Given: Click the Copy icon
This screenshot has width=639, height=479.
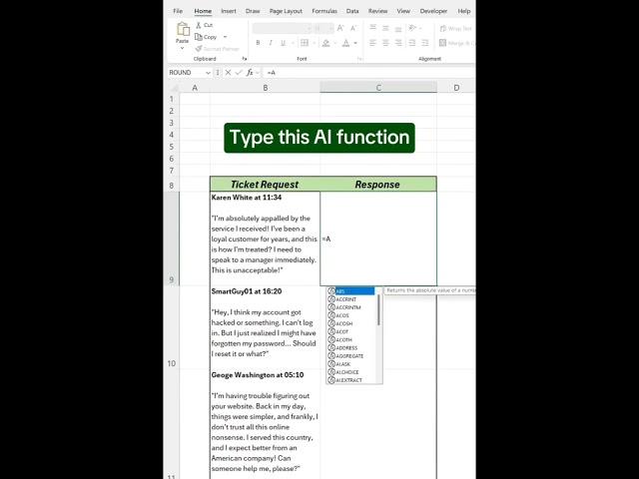Looking at the screenshot, I should click(x=199, y=37).
